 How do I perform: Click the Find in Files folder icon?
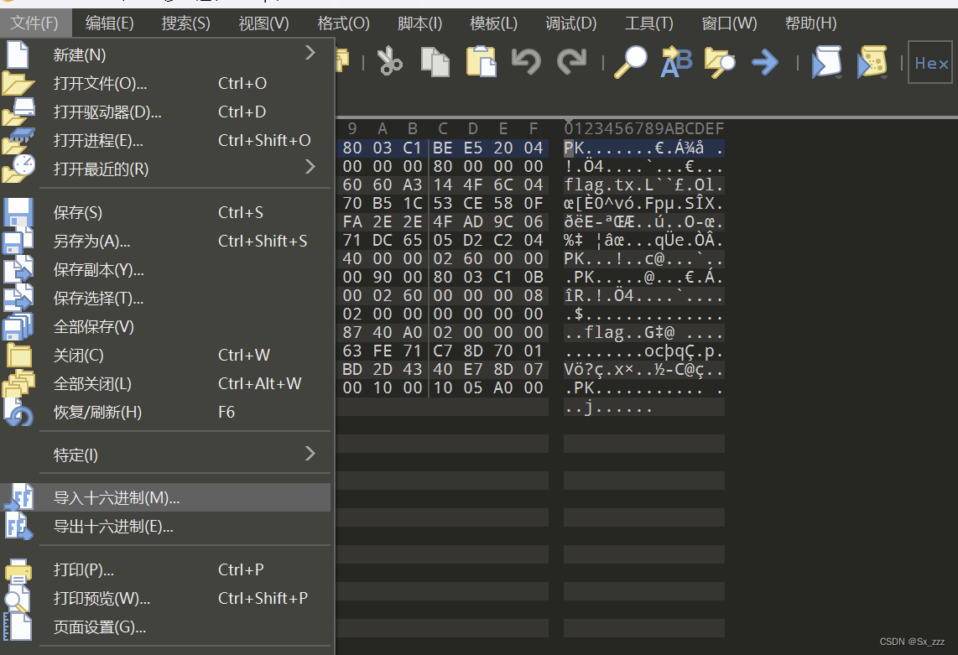tap(720, 63)
